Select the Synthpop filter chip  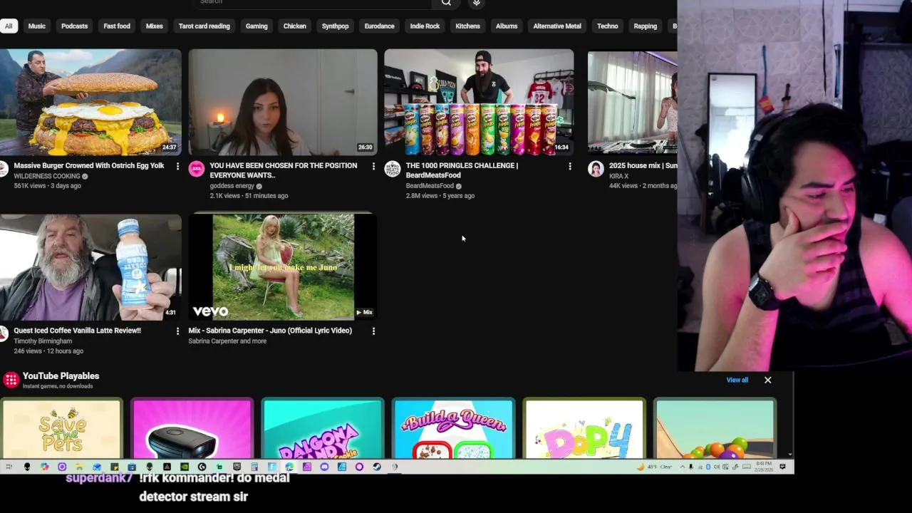tap(335, 26)
